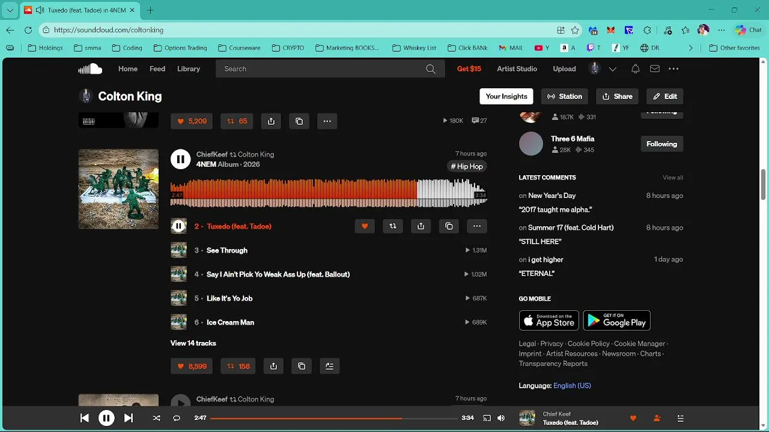Open the Feed tab

point(157,69)
